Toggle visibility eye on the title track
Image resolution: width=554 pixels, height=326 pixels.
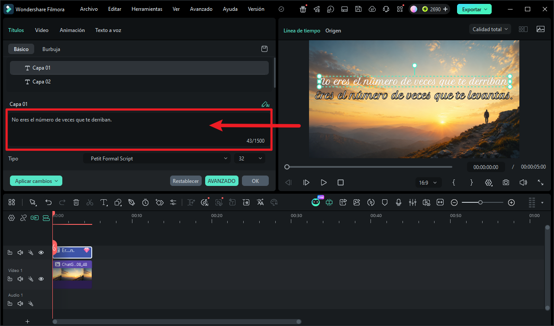click(41, 252)
